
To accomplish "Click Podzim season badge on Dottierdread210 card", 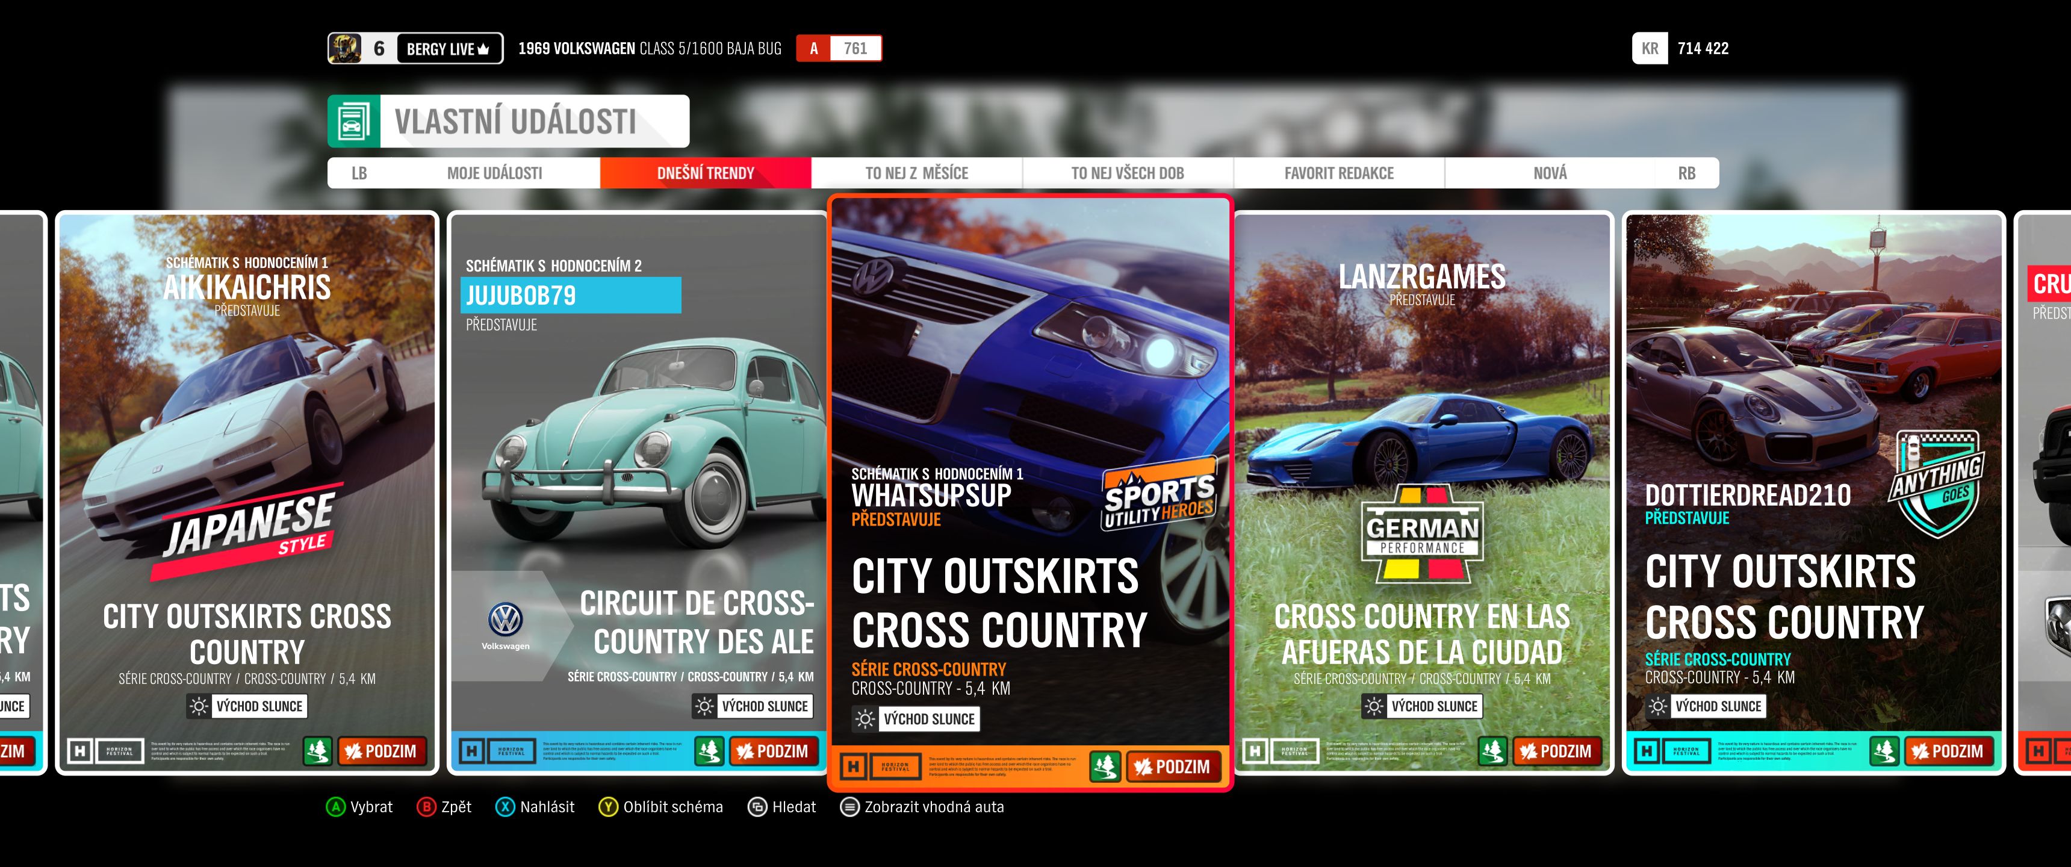I will (1948, 751).
